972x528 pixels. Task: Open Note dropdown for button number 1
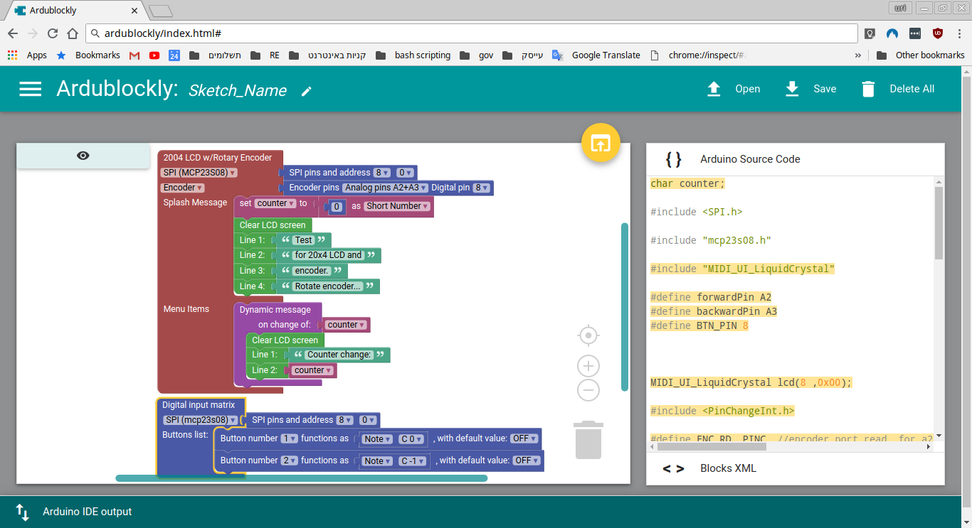pos(376,439)
